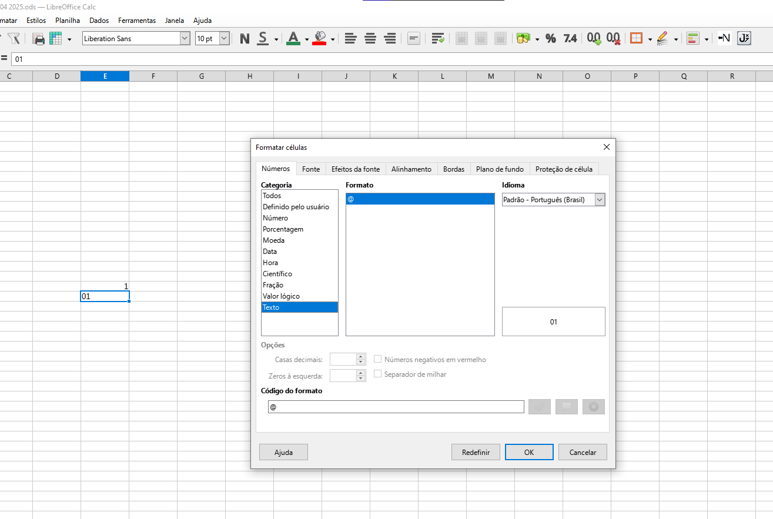This screenshot has height=519, width=773.
Task: Add a decimal place
Action: (x=594, y=39)
